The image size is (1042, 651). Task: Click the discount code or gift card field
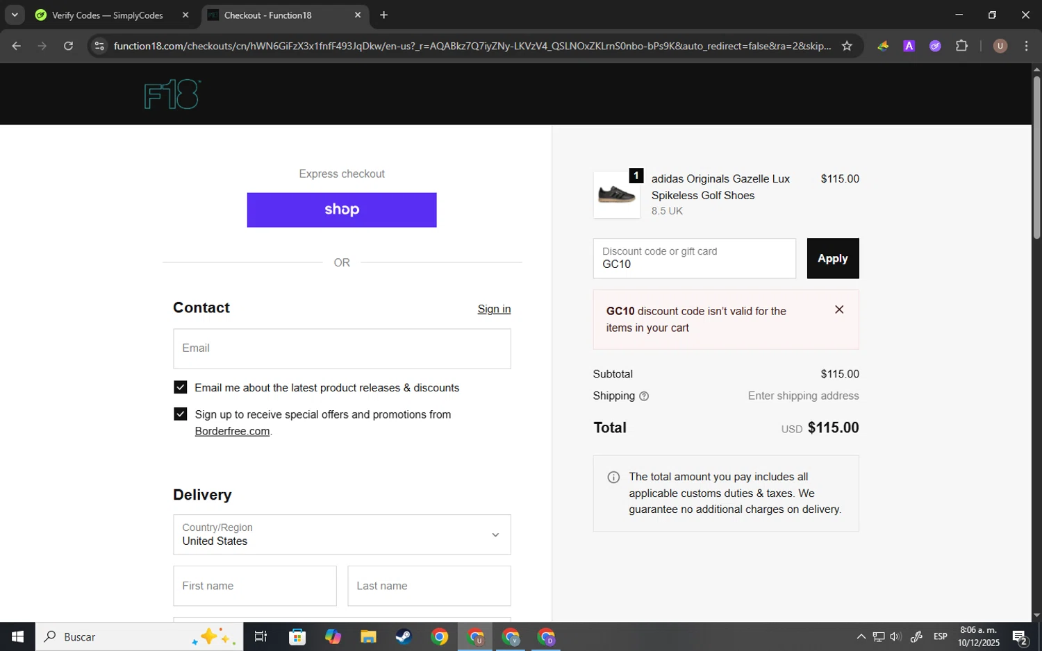(695, 258)
